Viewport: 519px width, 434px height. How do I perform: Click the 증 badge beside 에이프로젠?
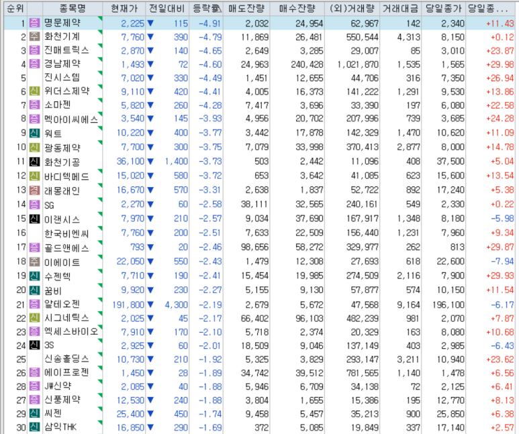click(x=34, y=372)
